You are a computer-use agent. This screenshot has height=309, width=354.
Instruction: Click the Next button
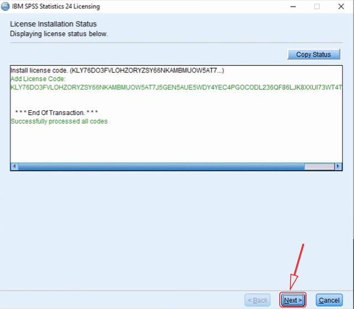293,300
